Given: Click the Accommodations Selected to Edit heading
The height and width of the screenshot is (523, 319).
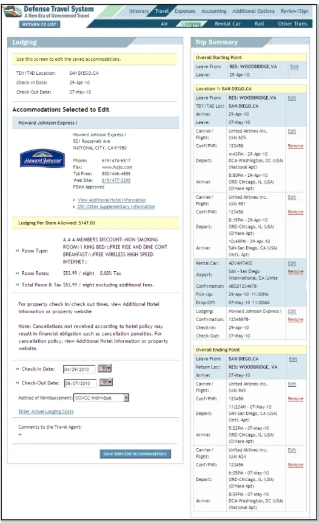Looking at the screenshot, I should [x=61, y=109].
